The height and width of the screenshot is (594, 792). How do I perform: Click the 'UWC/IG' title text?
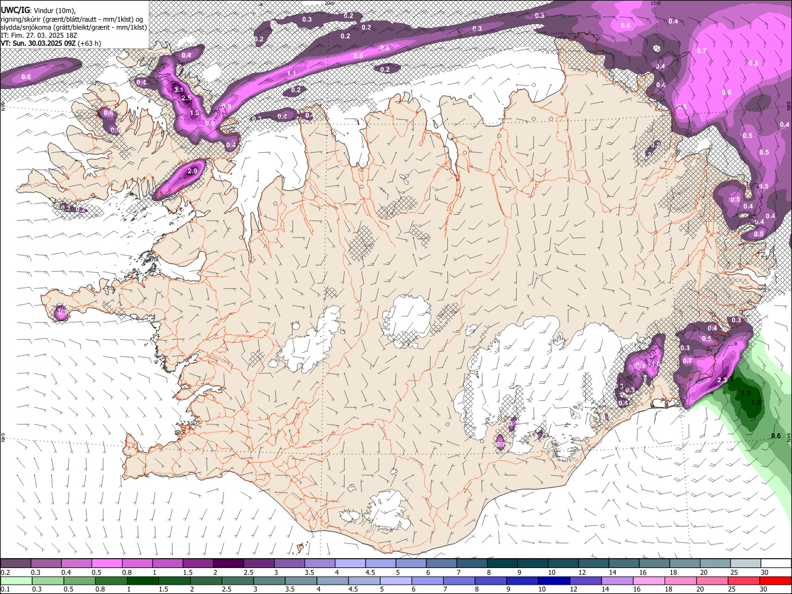click(x=15, y=10)
